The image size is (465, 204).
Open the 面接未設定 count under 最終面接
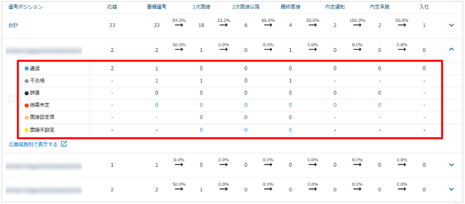coord(290,130)
